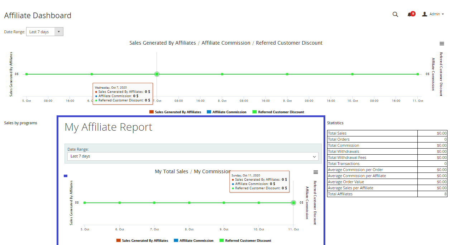The width and height of the screenshot is (450, 245).
Task: Toggle Sales Generated By Affiliates legend in top chart
Action: click(175, 112)
